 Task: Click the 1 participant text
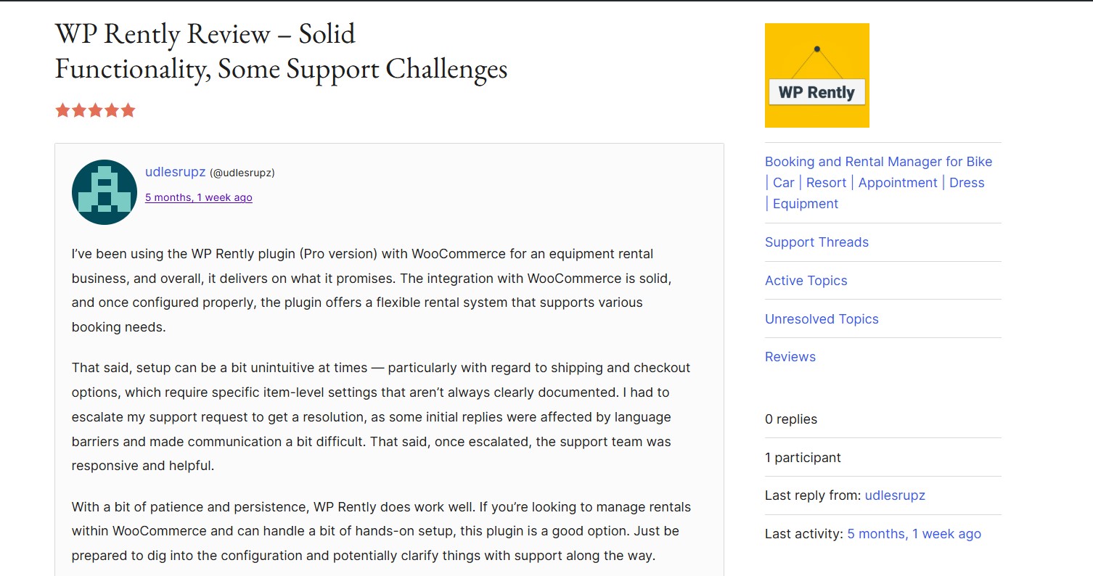[803, 458]
